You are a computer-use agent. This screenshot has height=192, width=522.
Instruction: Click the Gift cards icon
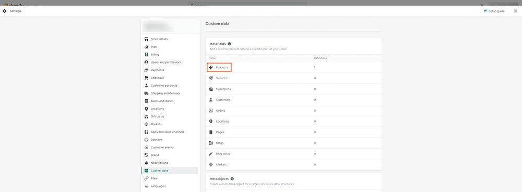[x=147, y=116]
